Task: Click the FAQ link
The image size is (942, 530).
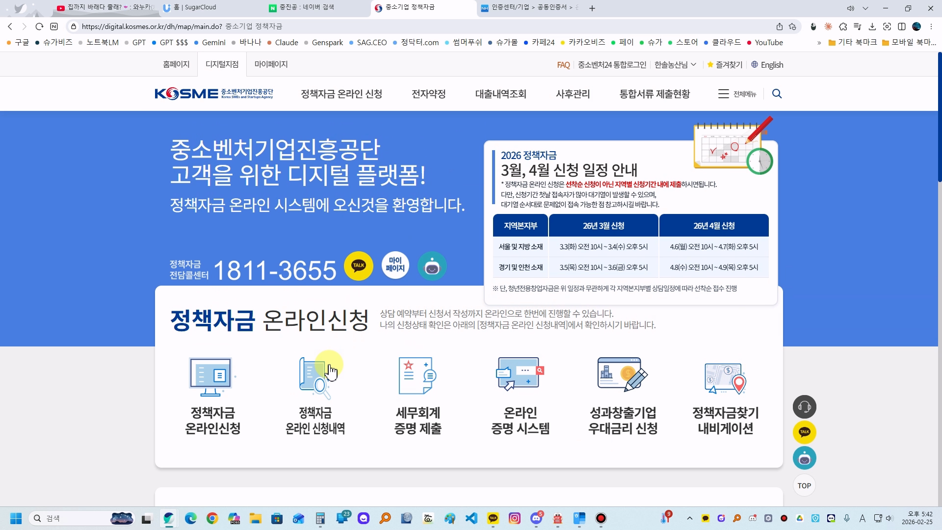Action: tap(563, 65)
